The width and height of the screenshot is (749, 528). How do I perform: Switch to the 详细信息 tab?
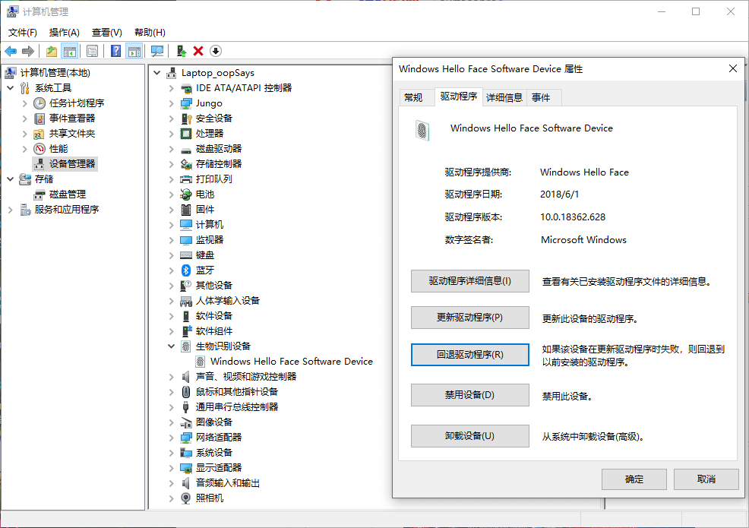[504, 97]
